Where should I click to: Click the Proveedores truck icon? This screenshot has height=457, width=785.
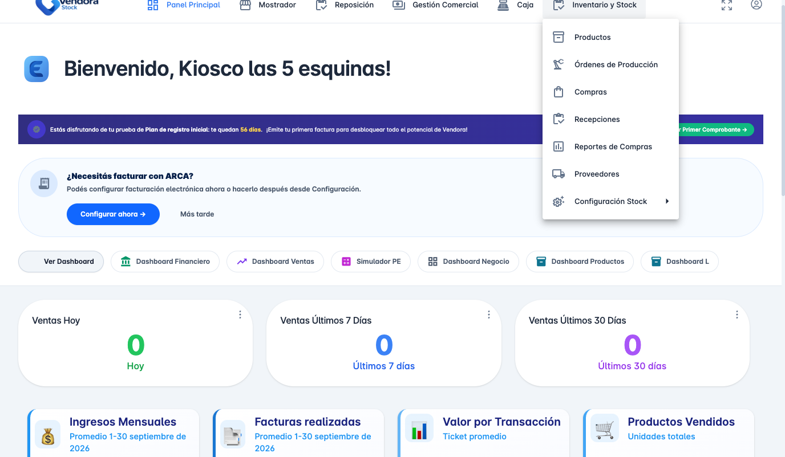tap(559, 174)
